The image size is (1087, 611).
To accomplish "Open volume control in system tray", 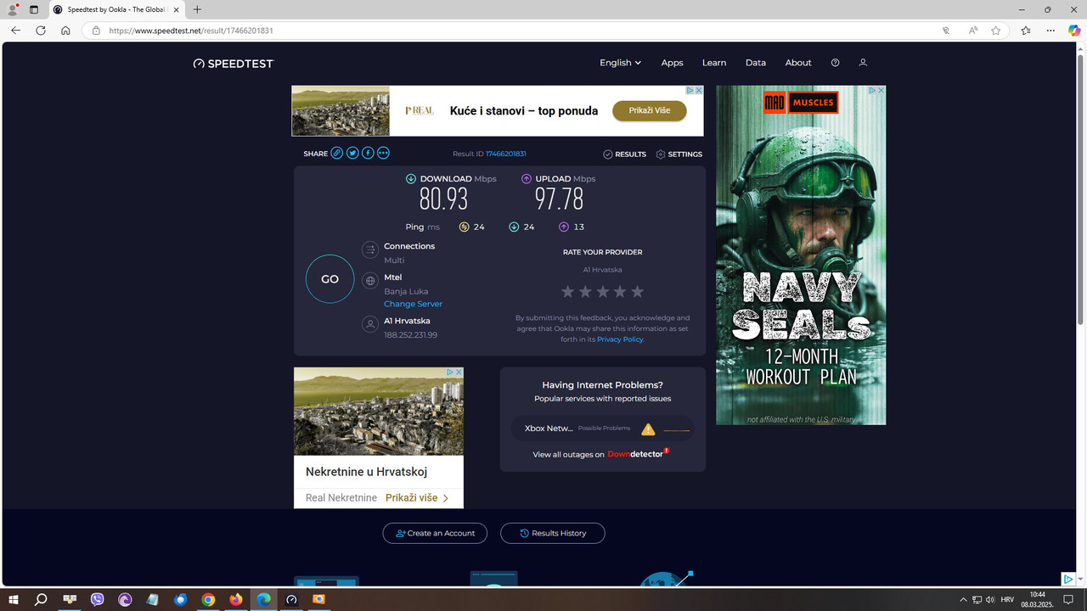I will pyautogui.click(x=990, y=600).
